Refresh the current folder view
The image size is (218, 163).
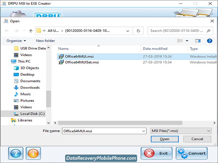[x=138, y=31]
